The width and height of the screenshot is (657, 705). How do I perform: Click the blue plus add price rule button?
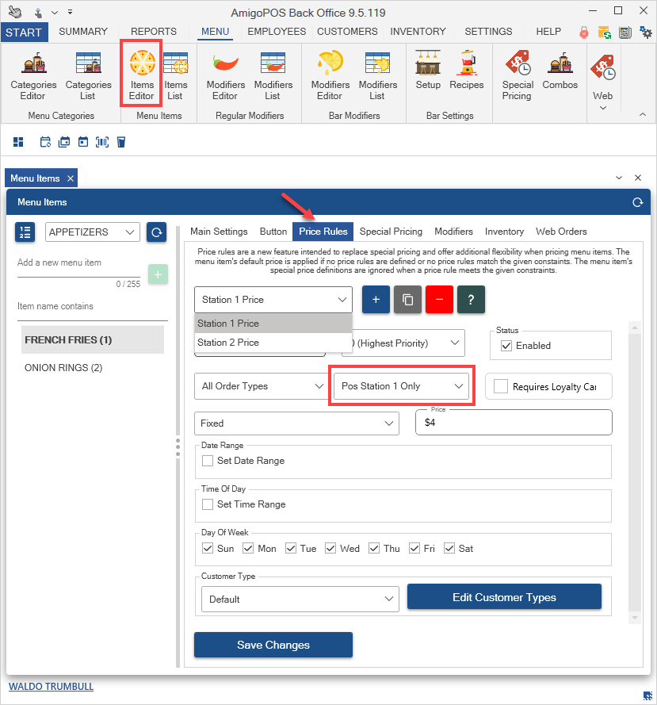click(376, 300)
